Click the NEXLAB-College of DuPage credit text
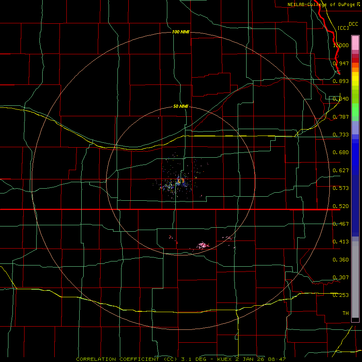 [x=322, y=4]
